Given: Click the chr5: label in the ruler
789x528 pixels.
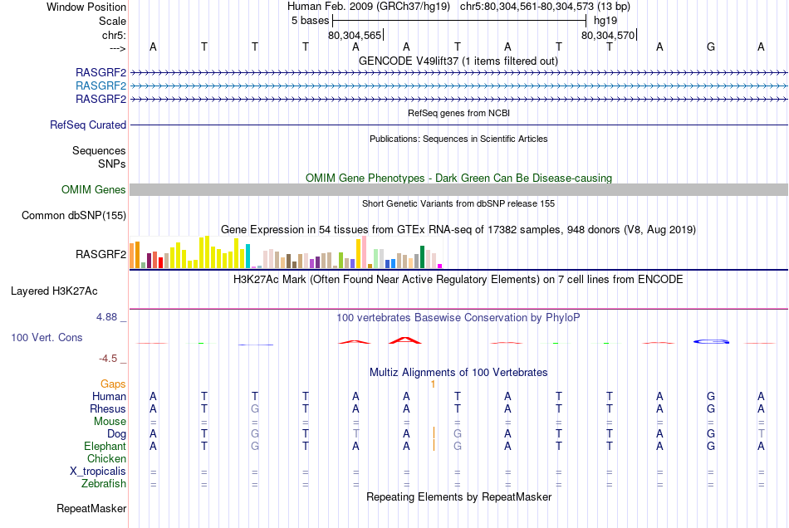Looking at the screenshot, I should tap(114, 35).
